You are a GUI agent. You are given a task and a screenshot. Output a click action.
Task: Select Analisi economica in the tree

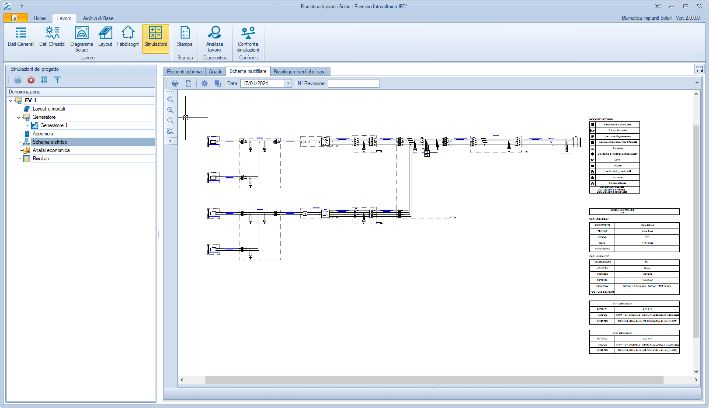coord(51,150)
